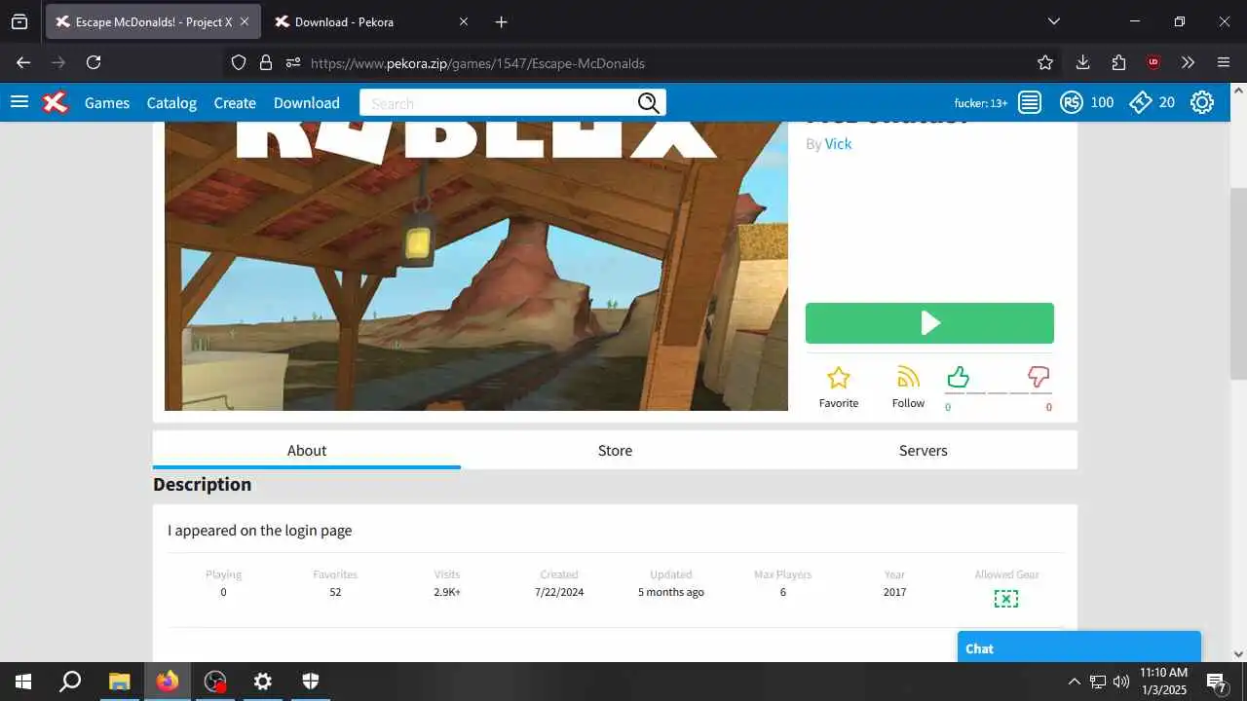Image resolution: width=1247 pixels, height=701 pixels.
Task: Click the page vertical scrollbar
Action: [1238, 282]
